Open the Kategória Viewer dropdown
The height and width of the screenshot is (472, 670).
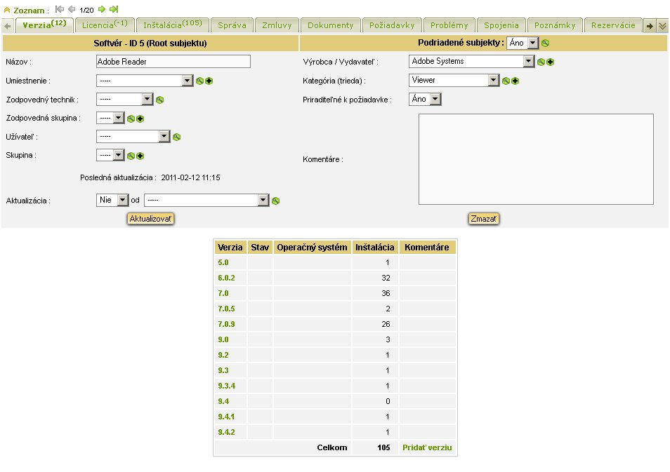[454, 80]
